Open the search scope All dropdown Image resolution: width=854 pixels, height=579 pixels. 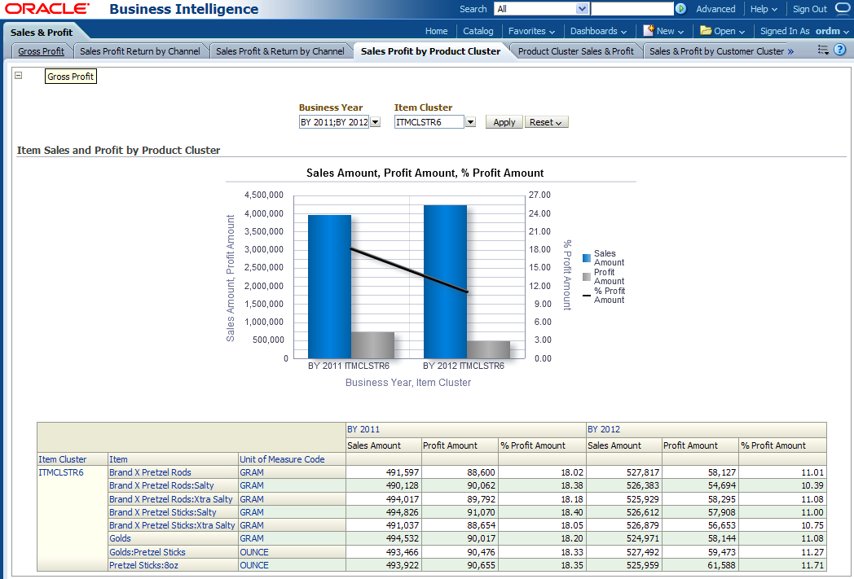point(582,9)
